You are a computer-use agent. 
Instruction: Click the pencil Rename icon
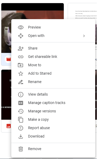click(21, 82)
